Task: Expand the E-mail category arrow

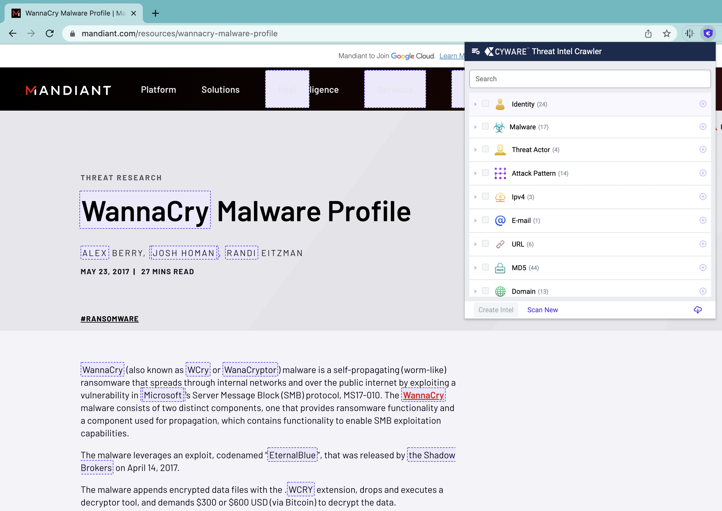Action: (x=476, y=221)
